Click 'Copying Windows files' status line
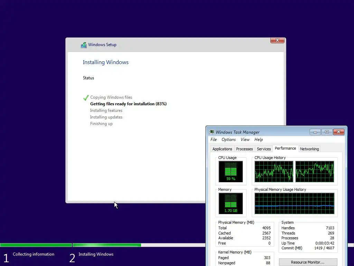The width and height of the screenshot is (354, 266). point(111,97)
